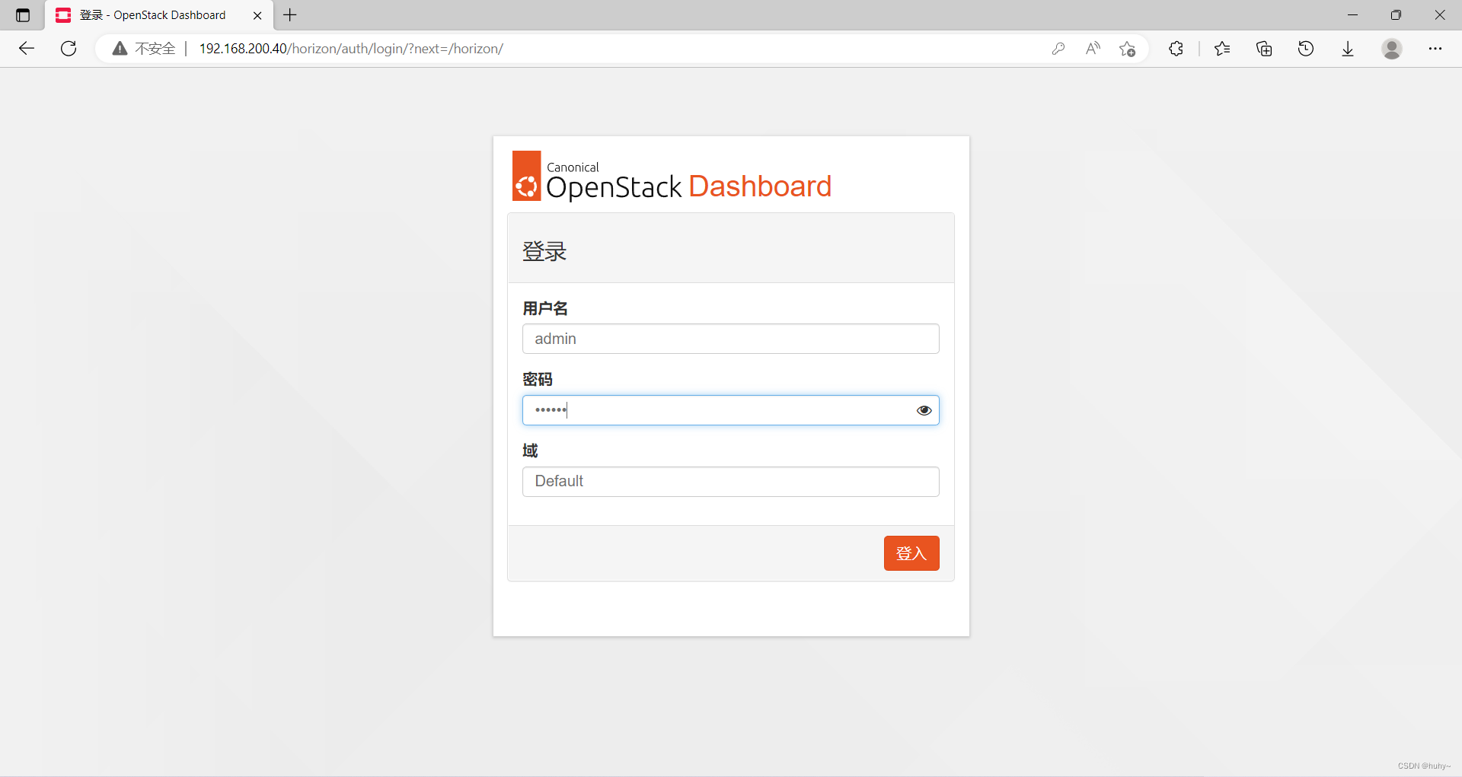
Task: Show the password with eye icon
Action: 924,410
